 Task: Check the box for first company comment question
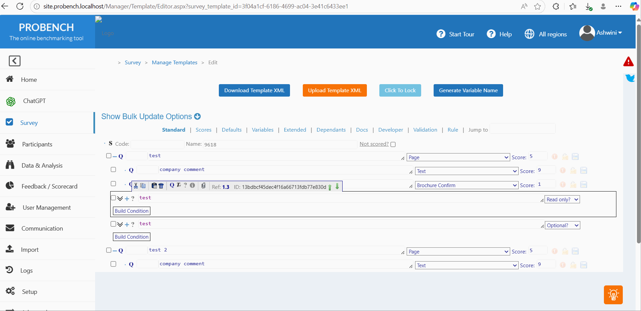pos(113,169)
